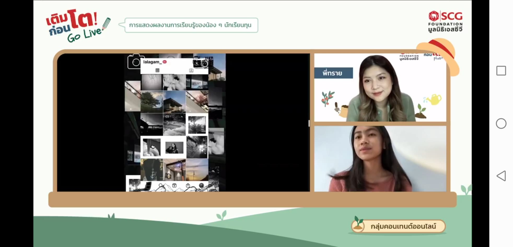Open the sunset with power pole photo
This screenshot has width=513, height=247.
pyautogui.click(x=197, y=170)
